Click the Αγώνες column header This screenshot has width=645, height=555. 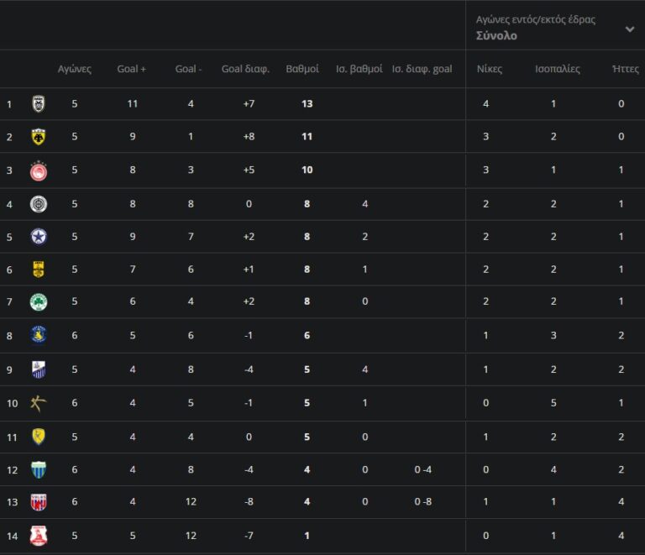(75, 70)
